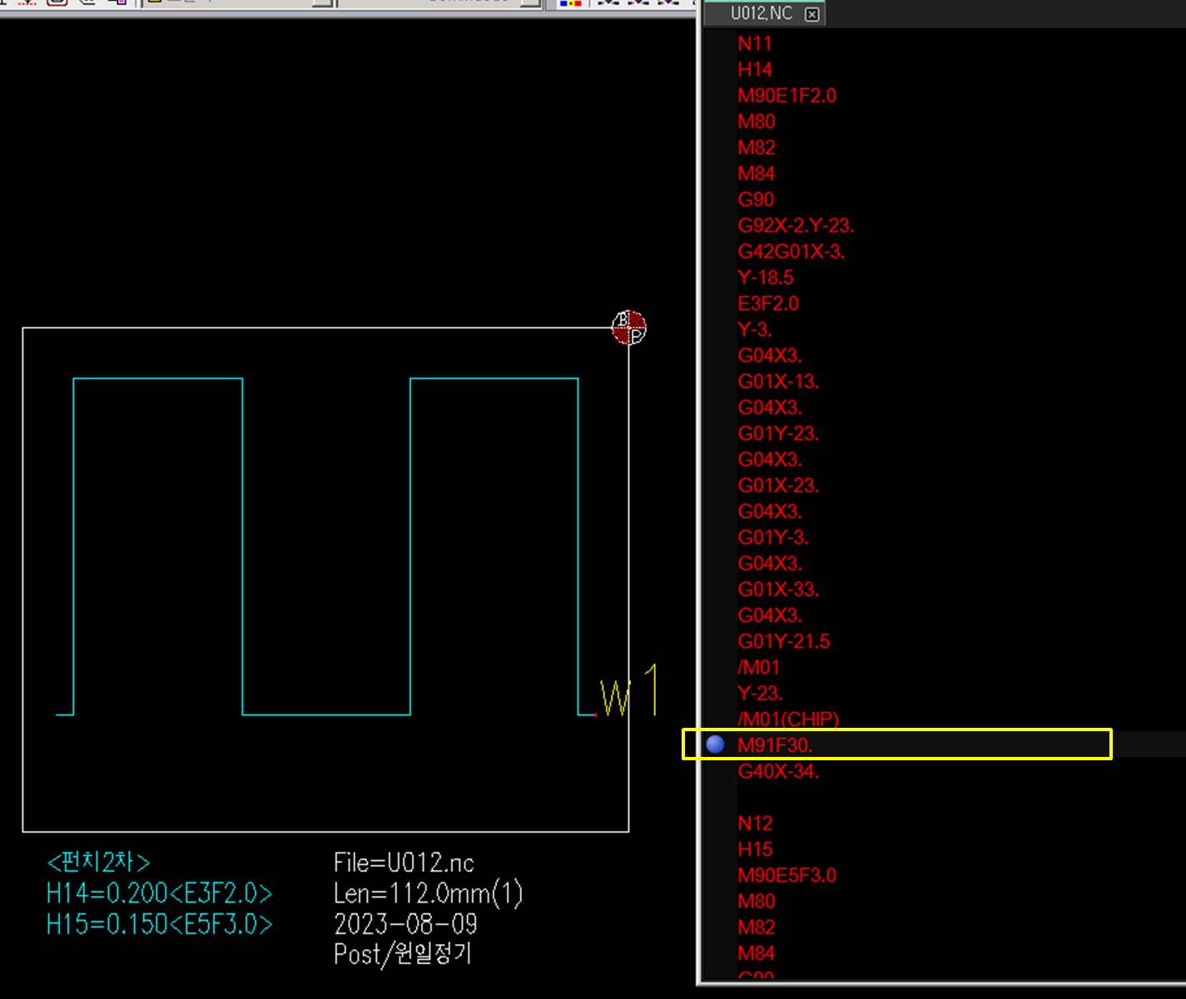Click the G01X-23. code line

tap(778, 485)
